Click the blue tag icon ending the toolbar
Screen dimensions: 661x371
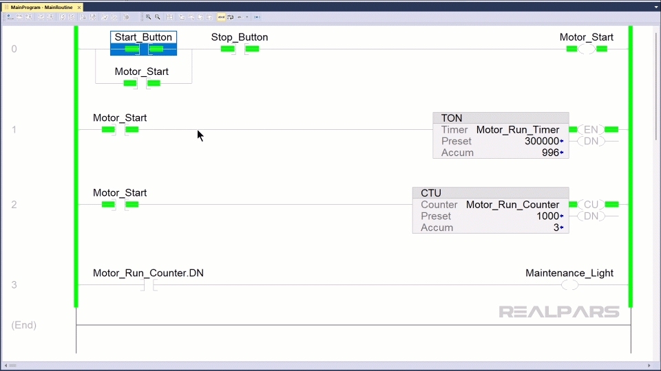tap(257, 17)
